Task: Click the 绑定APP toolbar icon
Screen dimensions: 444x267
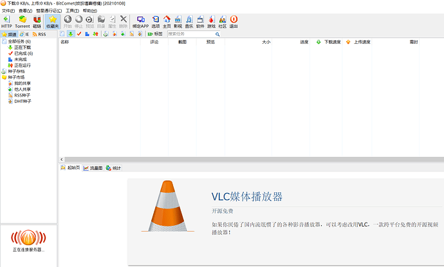Action: 141,22
